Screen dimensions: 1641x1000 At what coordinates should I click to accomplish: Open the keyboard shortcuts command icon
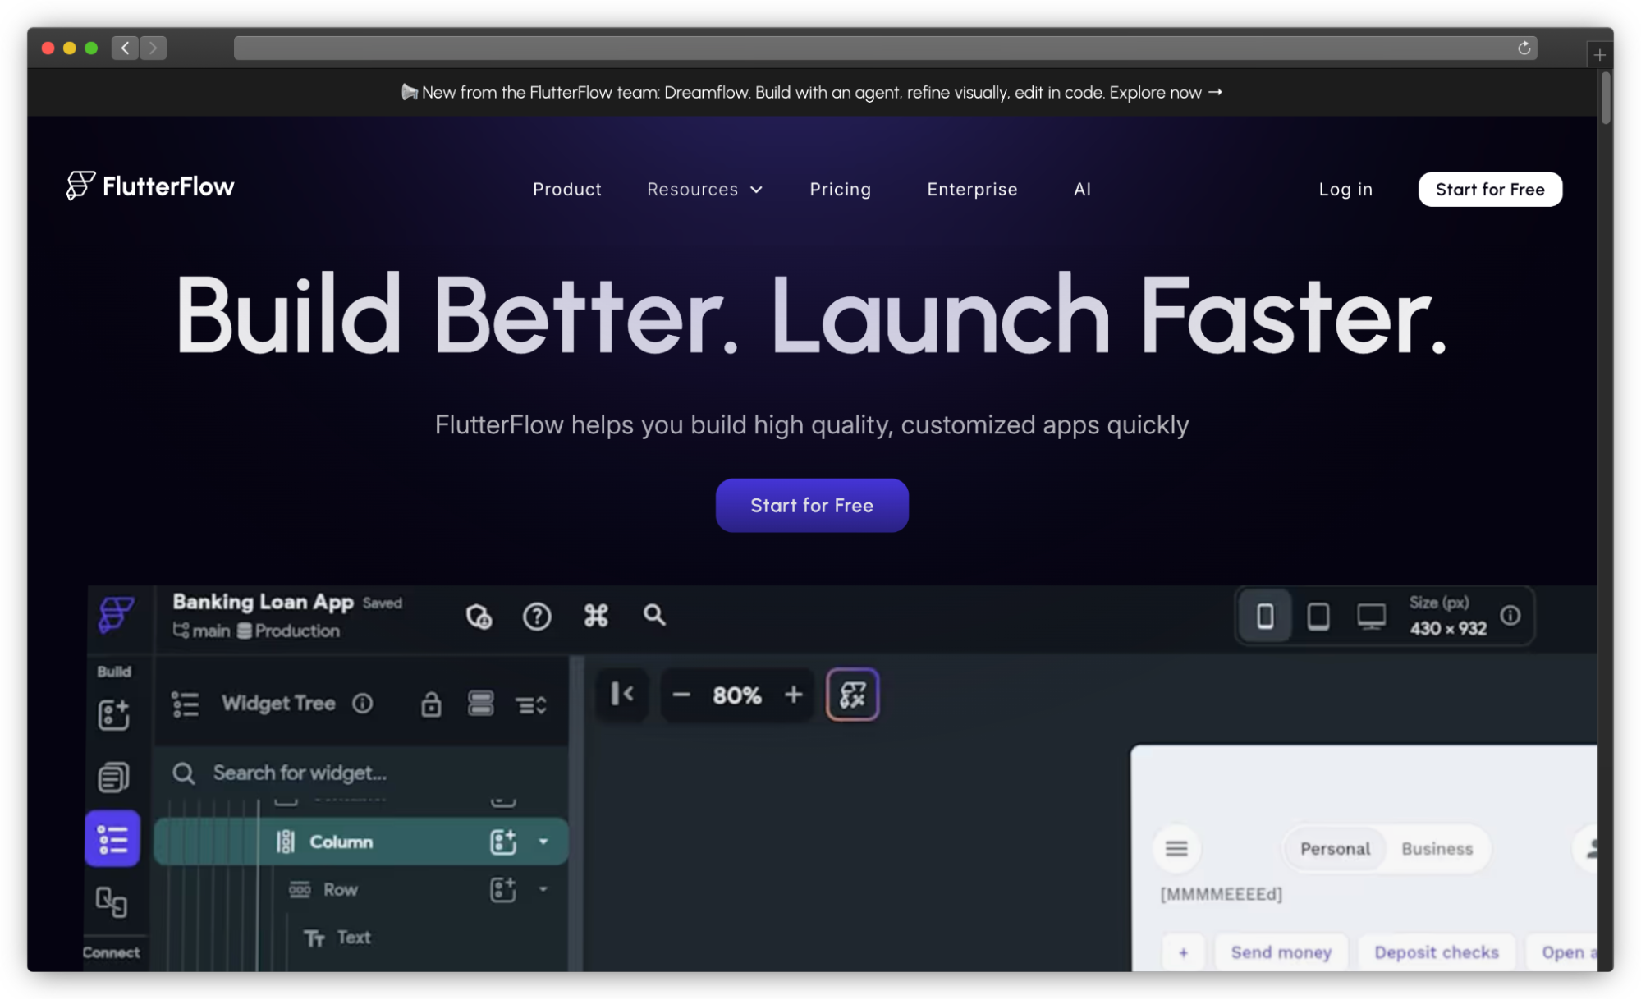point(596,616)
